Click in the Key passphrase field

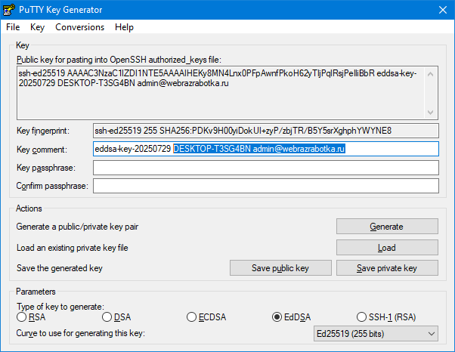pos(265,168)
